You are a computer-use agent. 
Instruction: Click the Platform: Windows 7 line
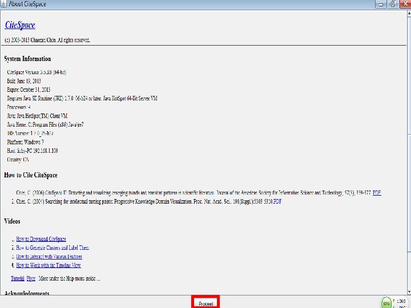[26, 142]
